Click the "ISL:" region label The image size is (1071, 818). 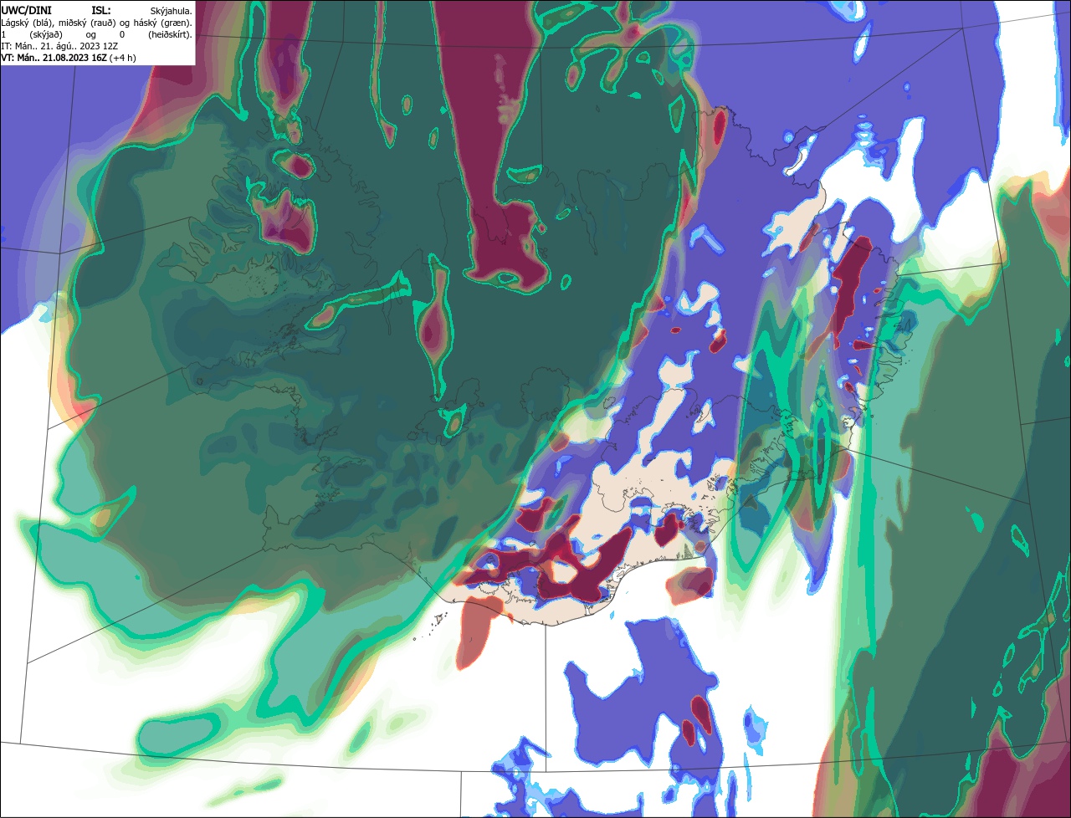coord(100,10)
